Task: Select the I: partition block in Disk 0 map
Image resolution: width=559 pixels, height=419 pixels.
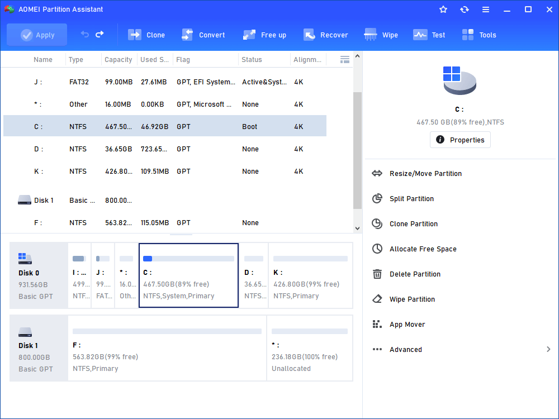Action: pos(79,275)
